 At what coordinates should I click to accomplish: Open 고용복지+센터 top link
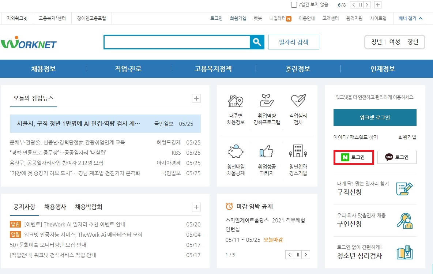(x=52, y=19)
